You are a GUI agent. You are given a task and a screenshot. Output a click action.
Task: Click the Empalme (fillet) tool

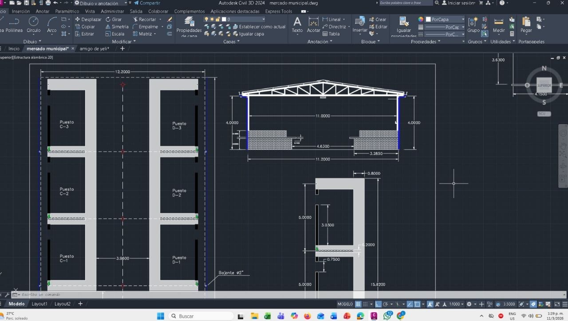(145, 27)
